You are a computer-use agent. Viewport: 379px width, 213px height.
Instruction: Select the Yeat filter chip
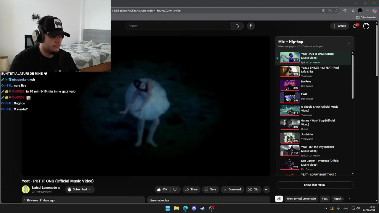pos(325,199)
